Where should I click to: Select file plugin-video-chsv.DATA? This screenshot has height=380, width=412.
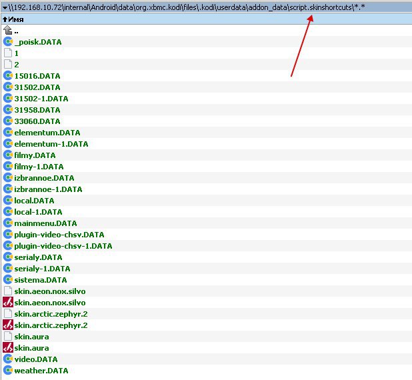[59, 235]
